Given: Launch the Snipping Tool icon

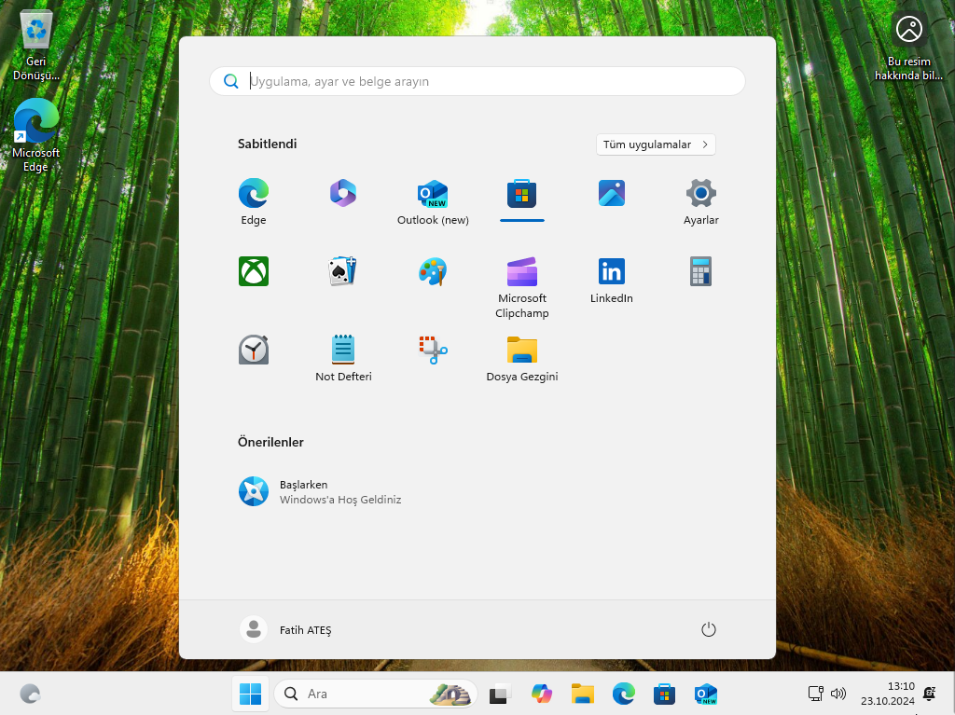Looking at the screenshot, I should click(432, 350).
